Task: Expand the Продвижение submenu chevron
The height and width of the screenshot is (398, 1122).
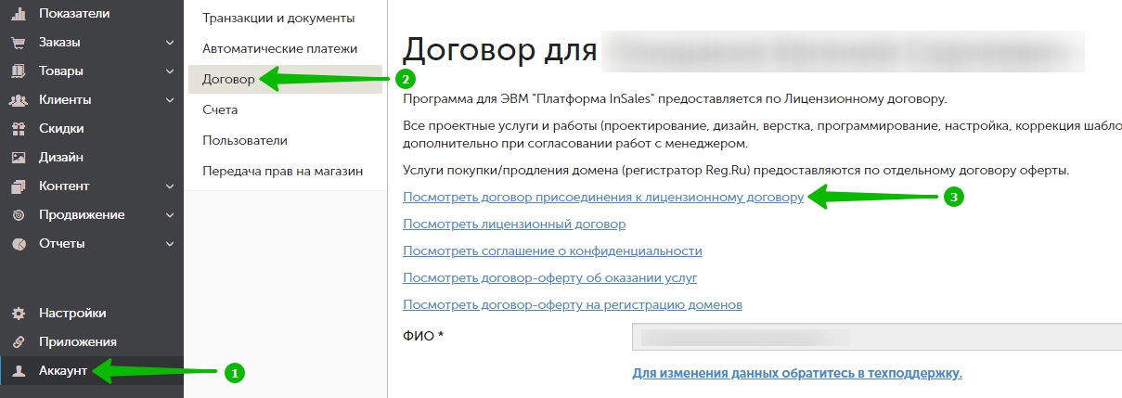Action: 170,215
